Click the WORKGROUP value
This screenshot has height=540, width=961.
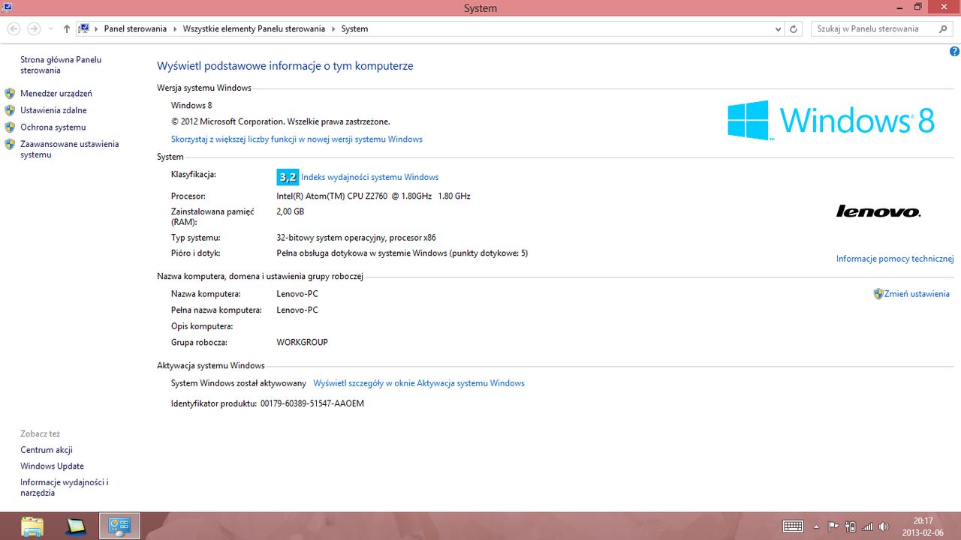click(x=302, y=342)
